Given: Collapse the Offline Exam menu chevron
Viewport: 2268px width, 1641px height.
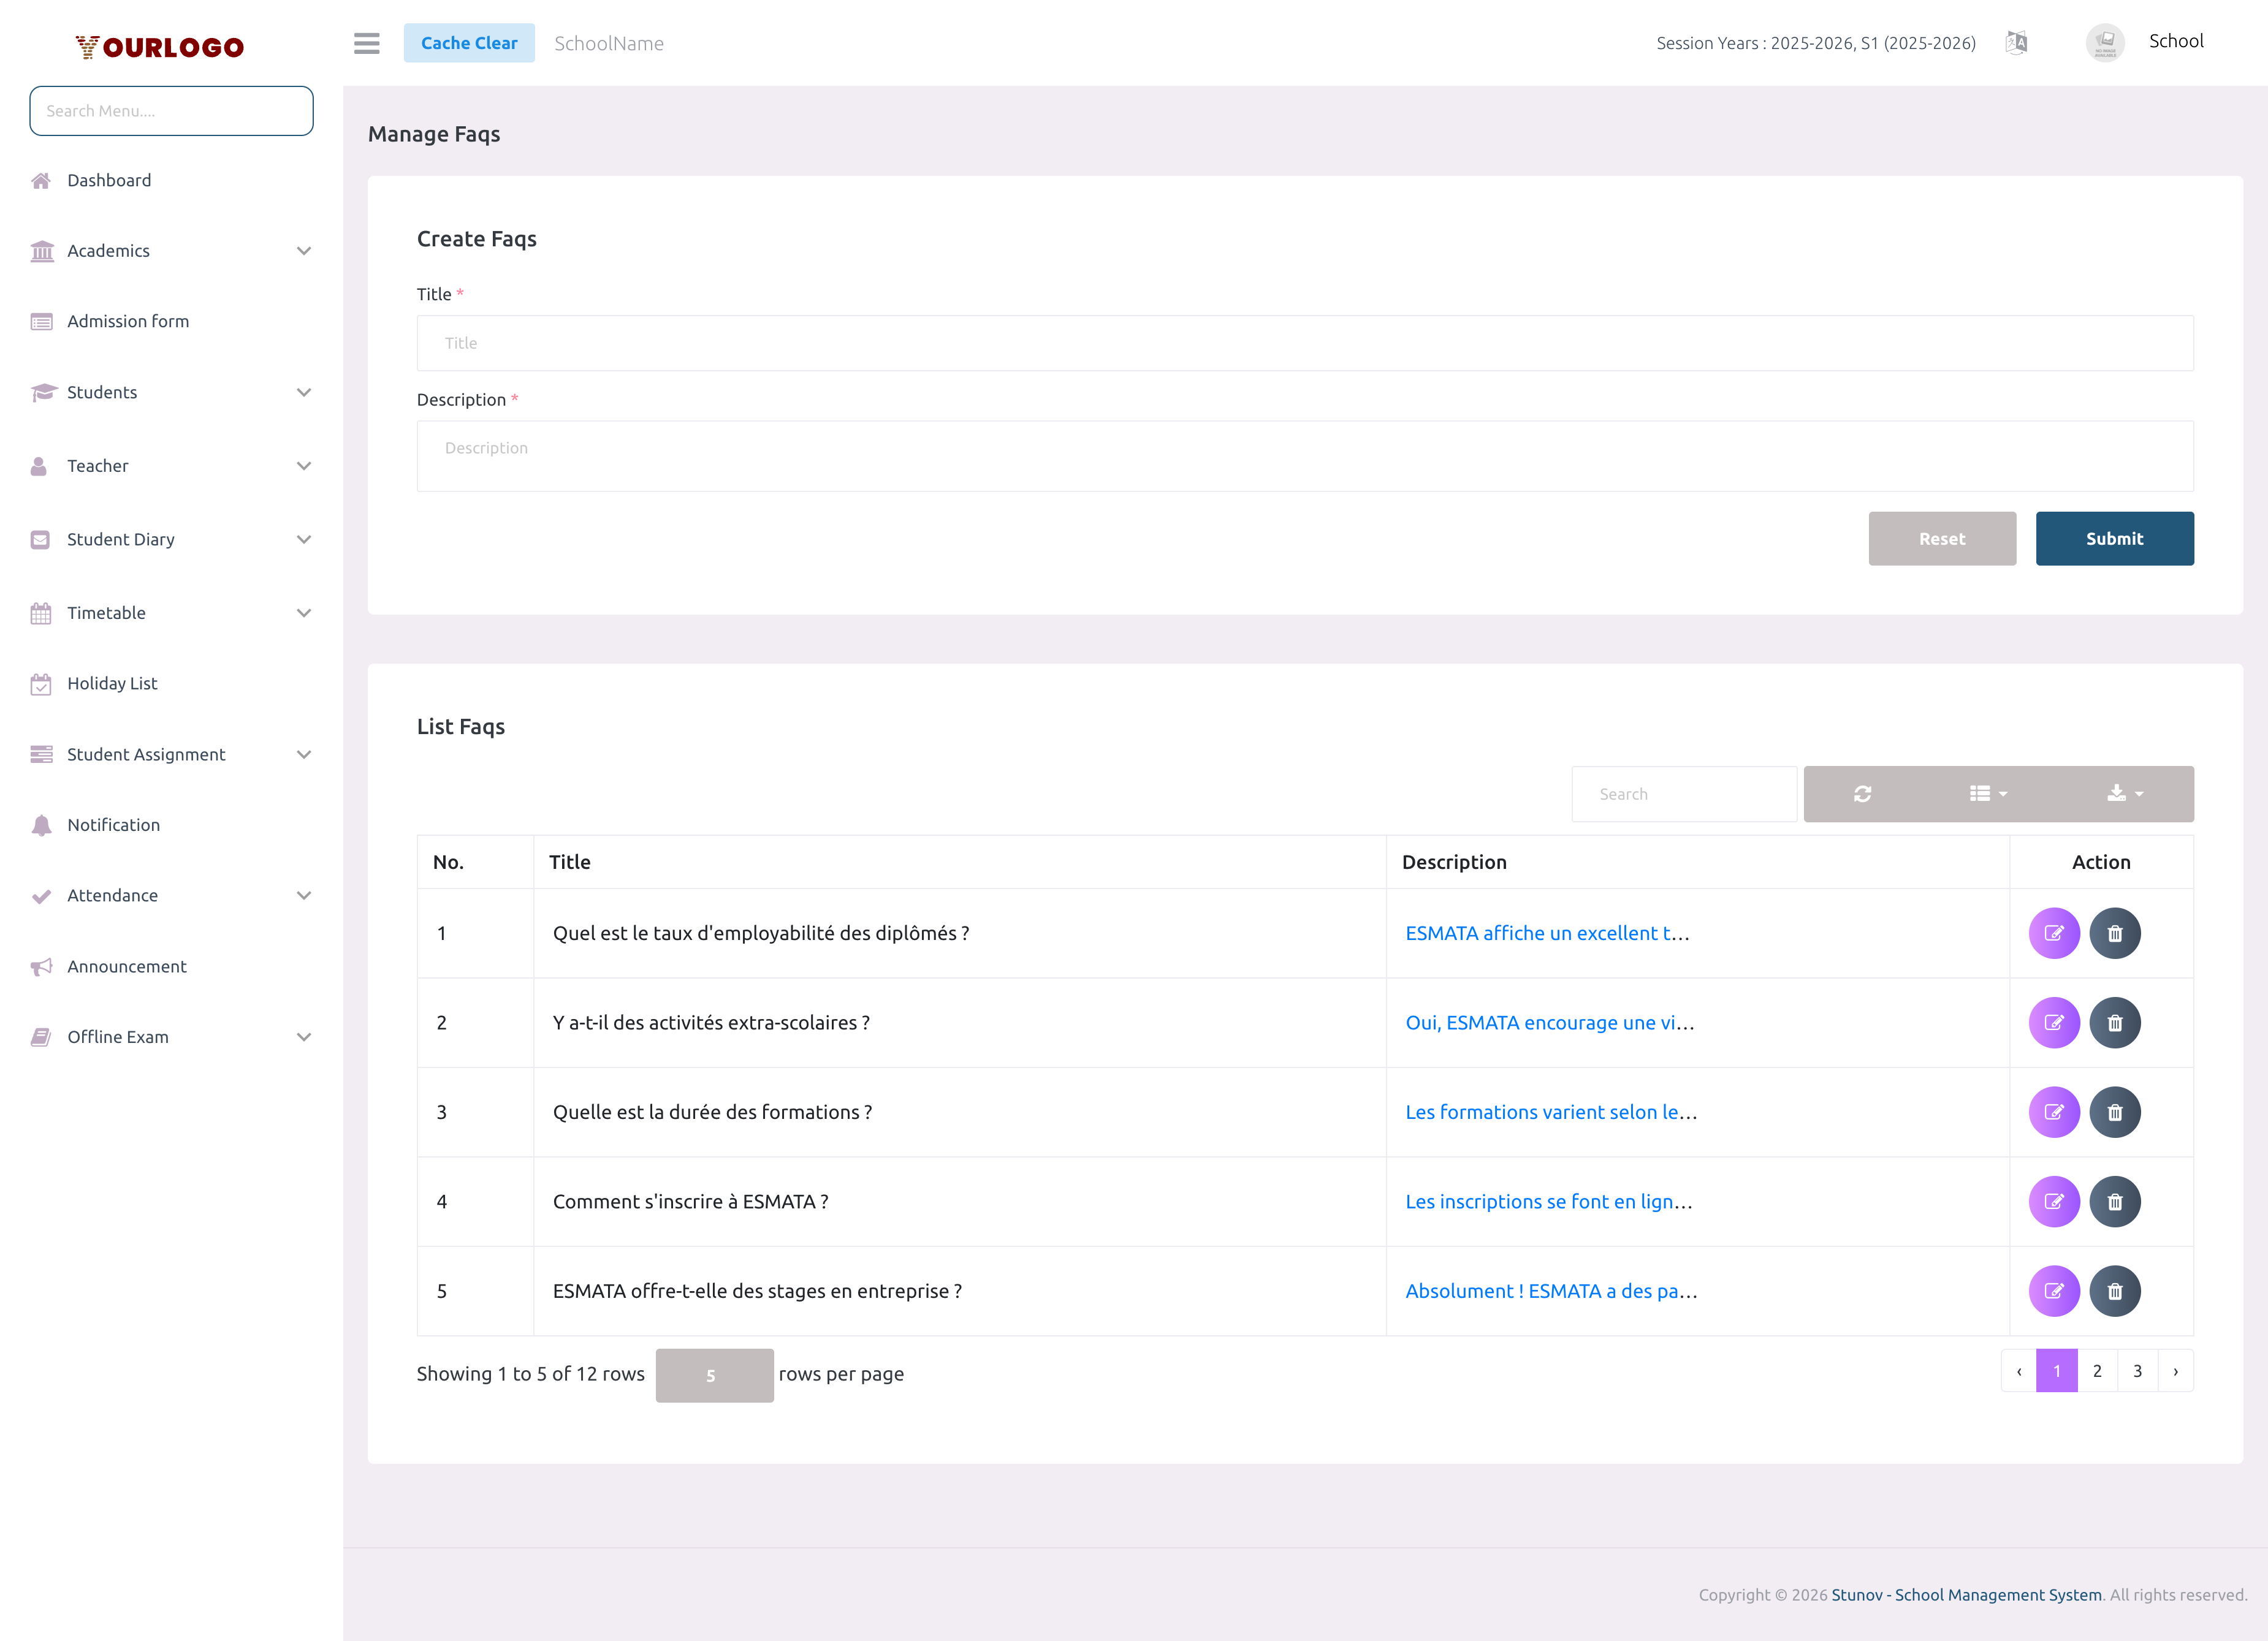Looking at the screenshot, I should [304, 1036].
